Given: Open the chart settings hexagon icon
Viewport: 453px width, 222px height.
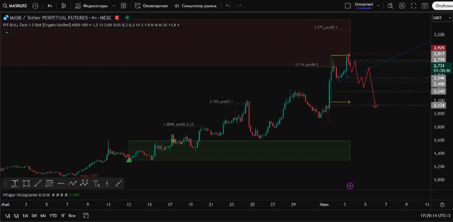Looking at the screenshot, I should (402, 6).
